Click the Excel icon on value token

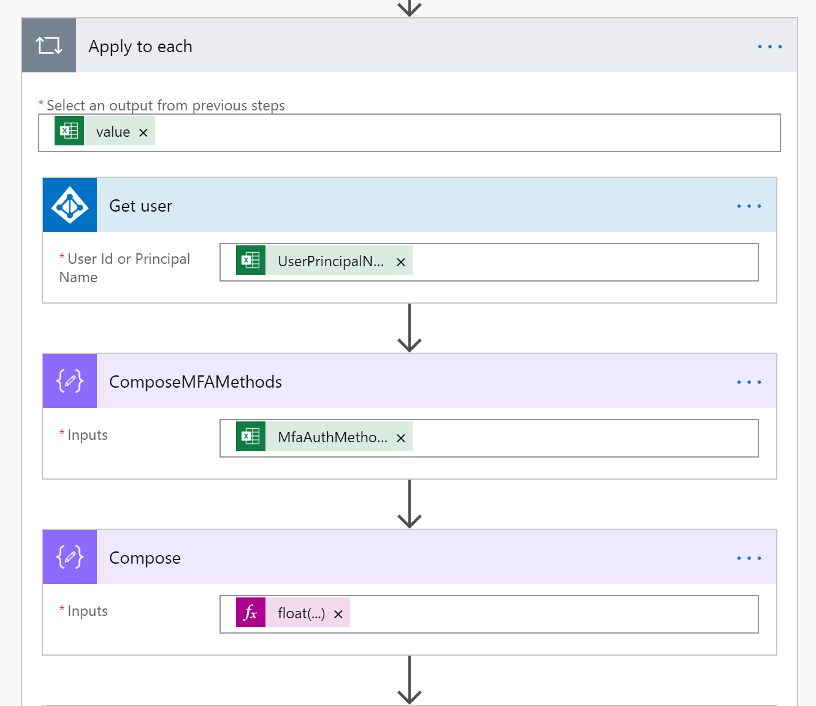pos(69,131)
